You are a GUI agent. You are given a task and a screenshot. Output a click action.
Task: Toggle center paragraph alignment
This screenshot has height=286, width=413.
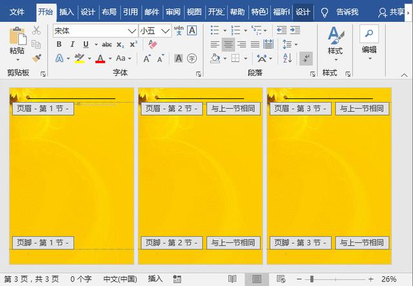pyautogui.click(x=228, y=45)
